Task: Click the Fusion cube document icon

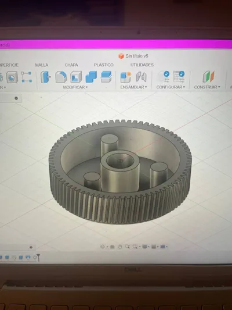Action: [x=121, y=56]
